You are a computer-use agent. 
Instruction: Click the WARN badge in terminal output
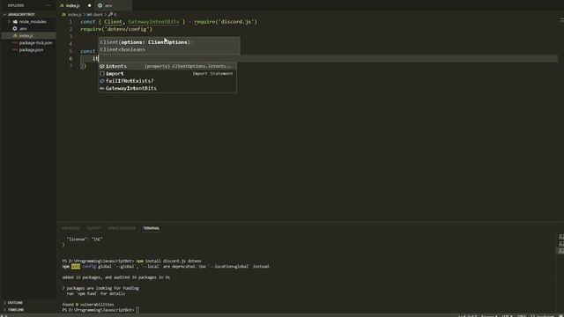pos(76,266)
